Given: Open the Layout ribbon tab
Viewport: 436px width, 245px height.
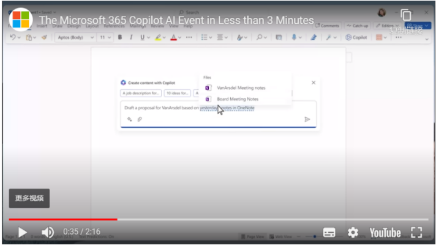Looking at the screenshot, I should [92, 26].
